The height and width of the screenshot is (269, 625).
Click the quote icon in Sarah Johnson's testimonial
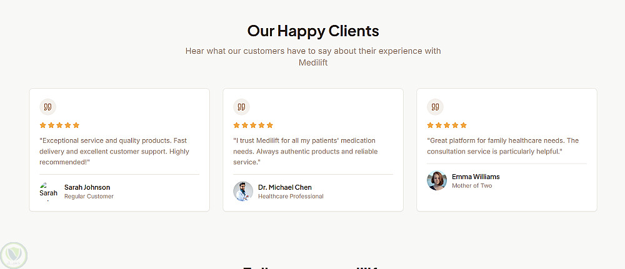(x=47, y=107)
